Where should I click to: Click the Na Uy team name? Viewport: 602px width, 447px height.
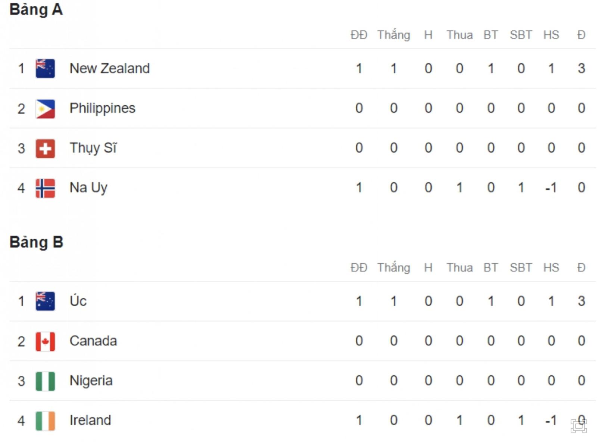88,187
